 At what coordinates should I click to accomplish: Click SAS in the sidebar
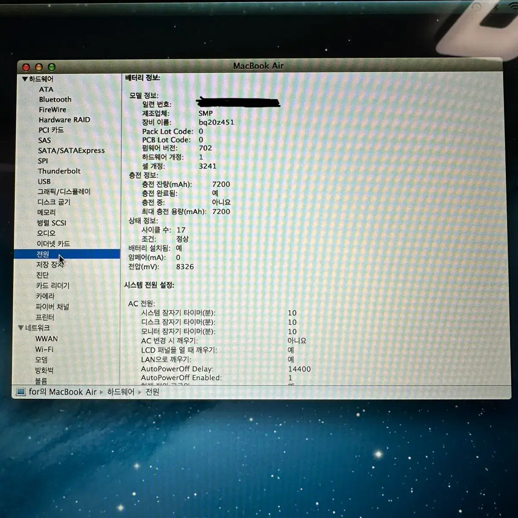click(x=44, y=140)
